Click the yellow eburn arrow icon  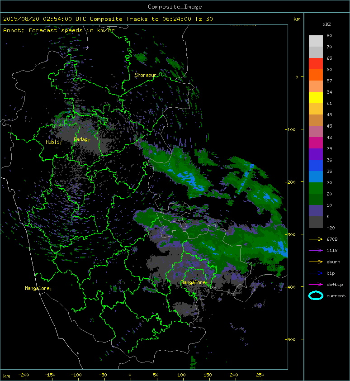(316, 262)
